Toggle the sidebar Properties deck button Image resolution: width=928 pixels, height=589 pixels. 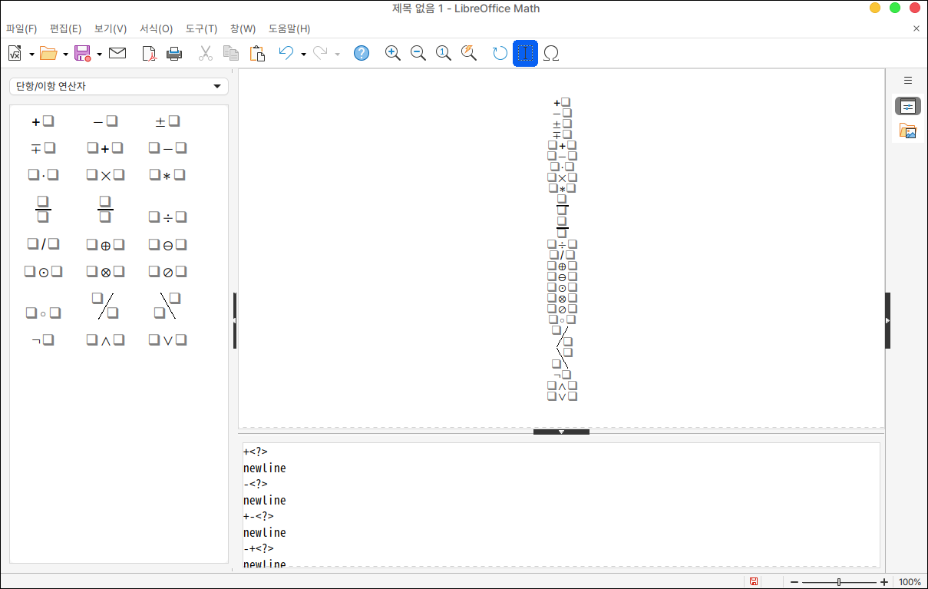(x=908, y=107)
